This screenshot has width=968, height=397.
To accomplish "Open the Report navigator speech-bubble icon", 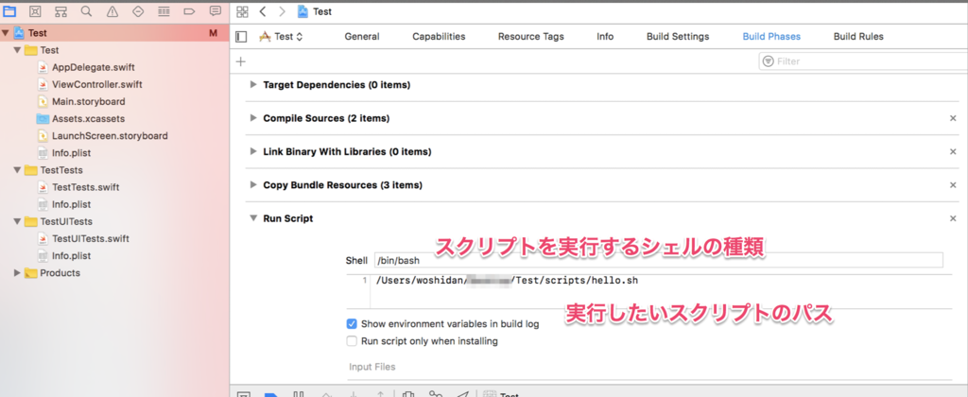I will (216, 11).
